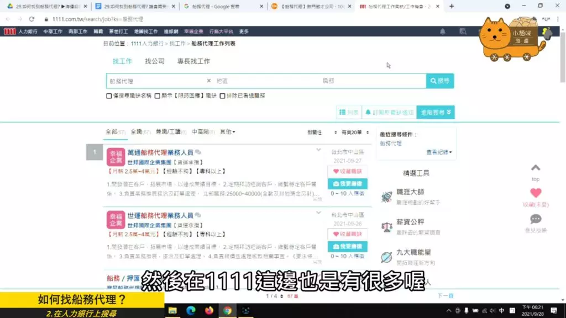Open the 職涯大師 rocket tool

tap(386, 197)
